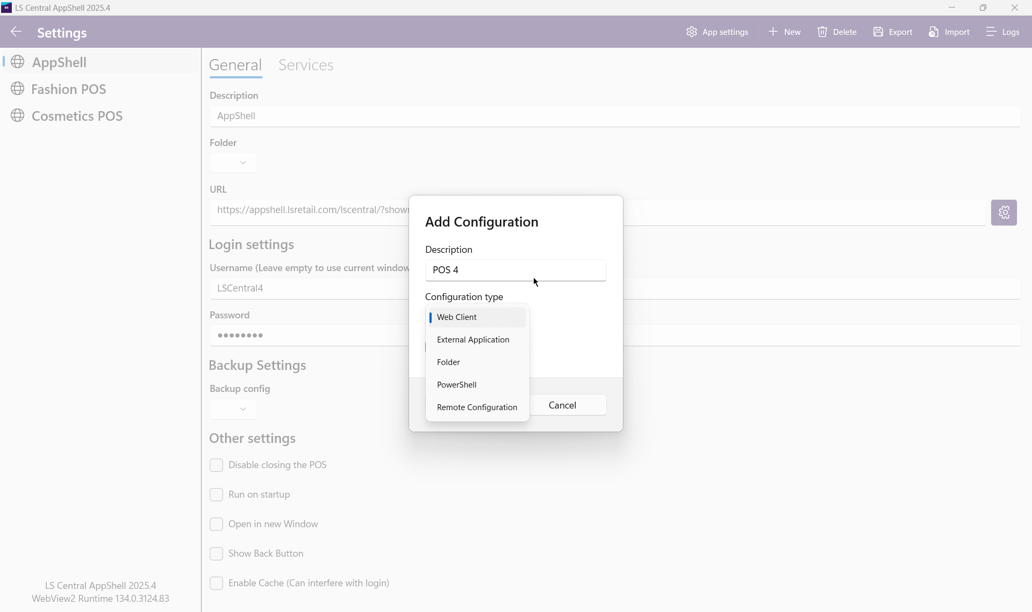Open App settings gear icon

pos(692,32)
